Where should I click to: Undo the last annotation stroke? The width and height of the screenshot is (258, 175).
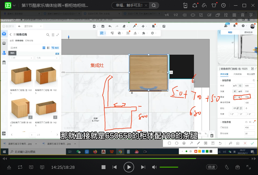pyautogui.click(x=220, y=143)
